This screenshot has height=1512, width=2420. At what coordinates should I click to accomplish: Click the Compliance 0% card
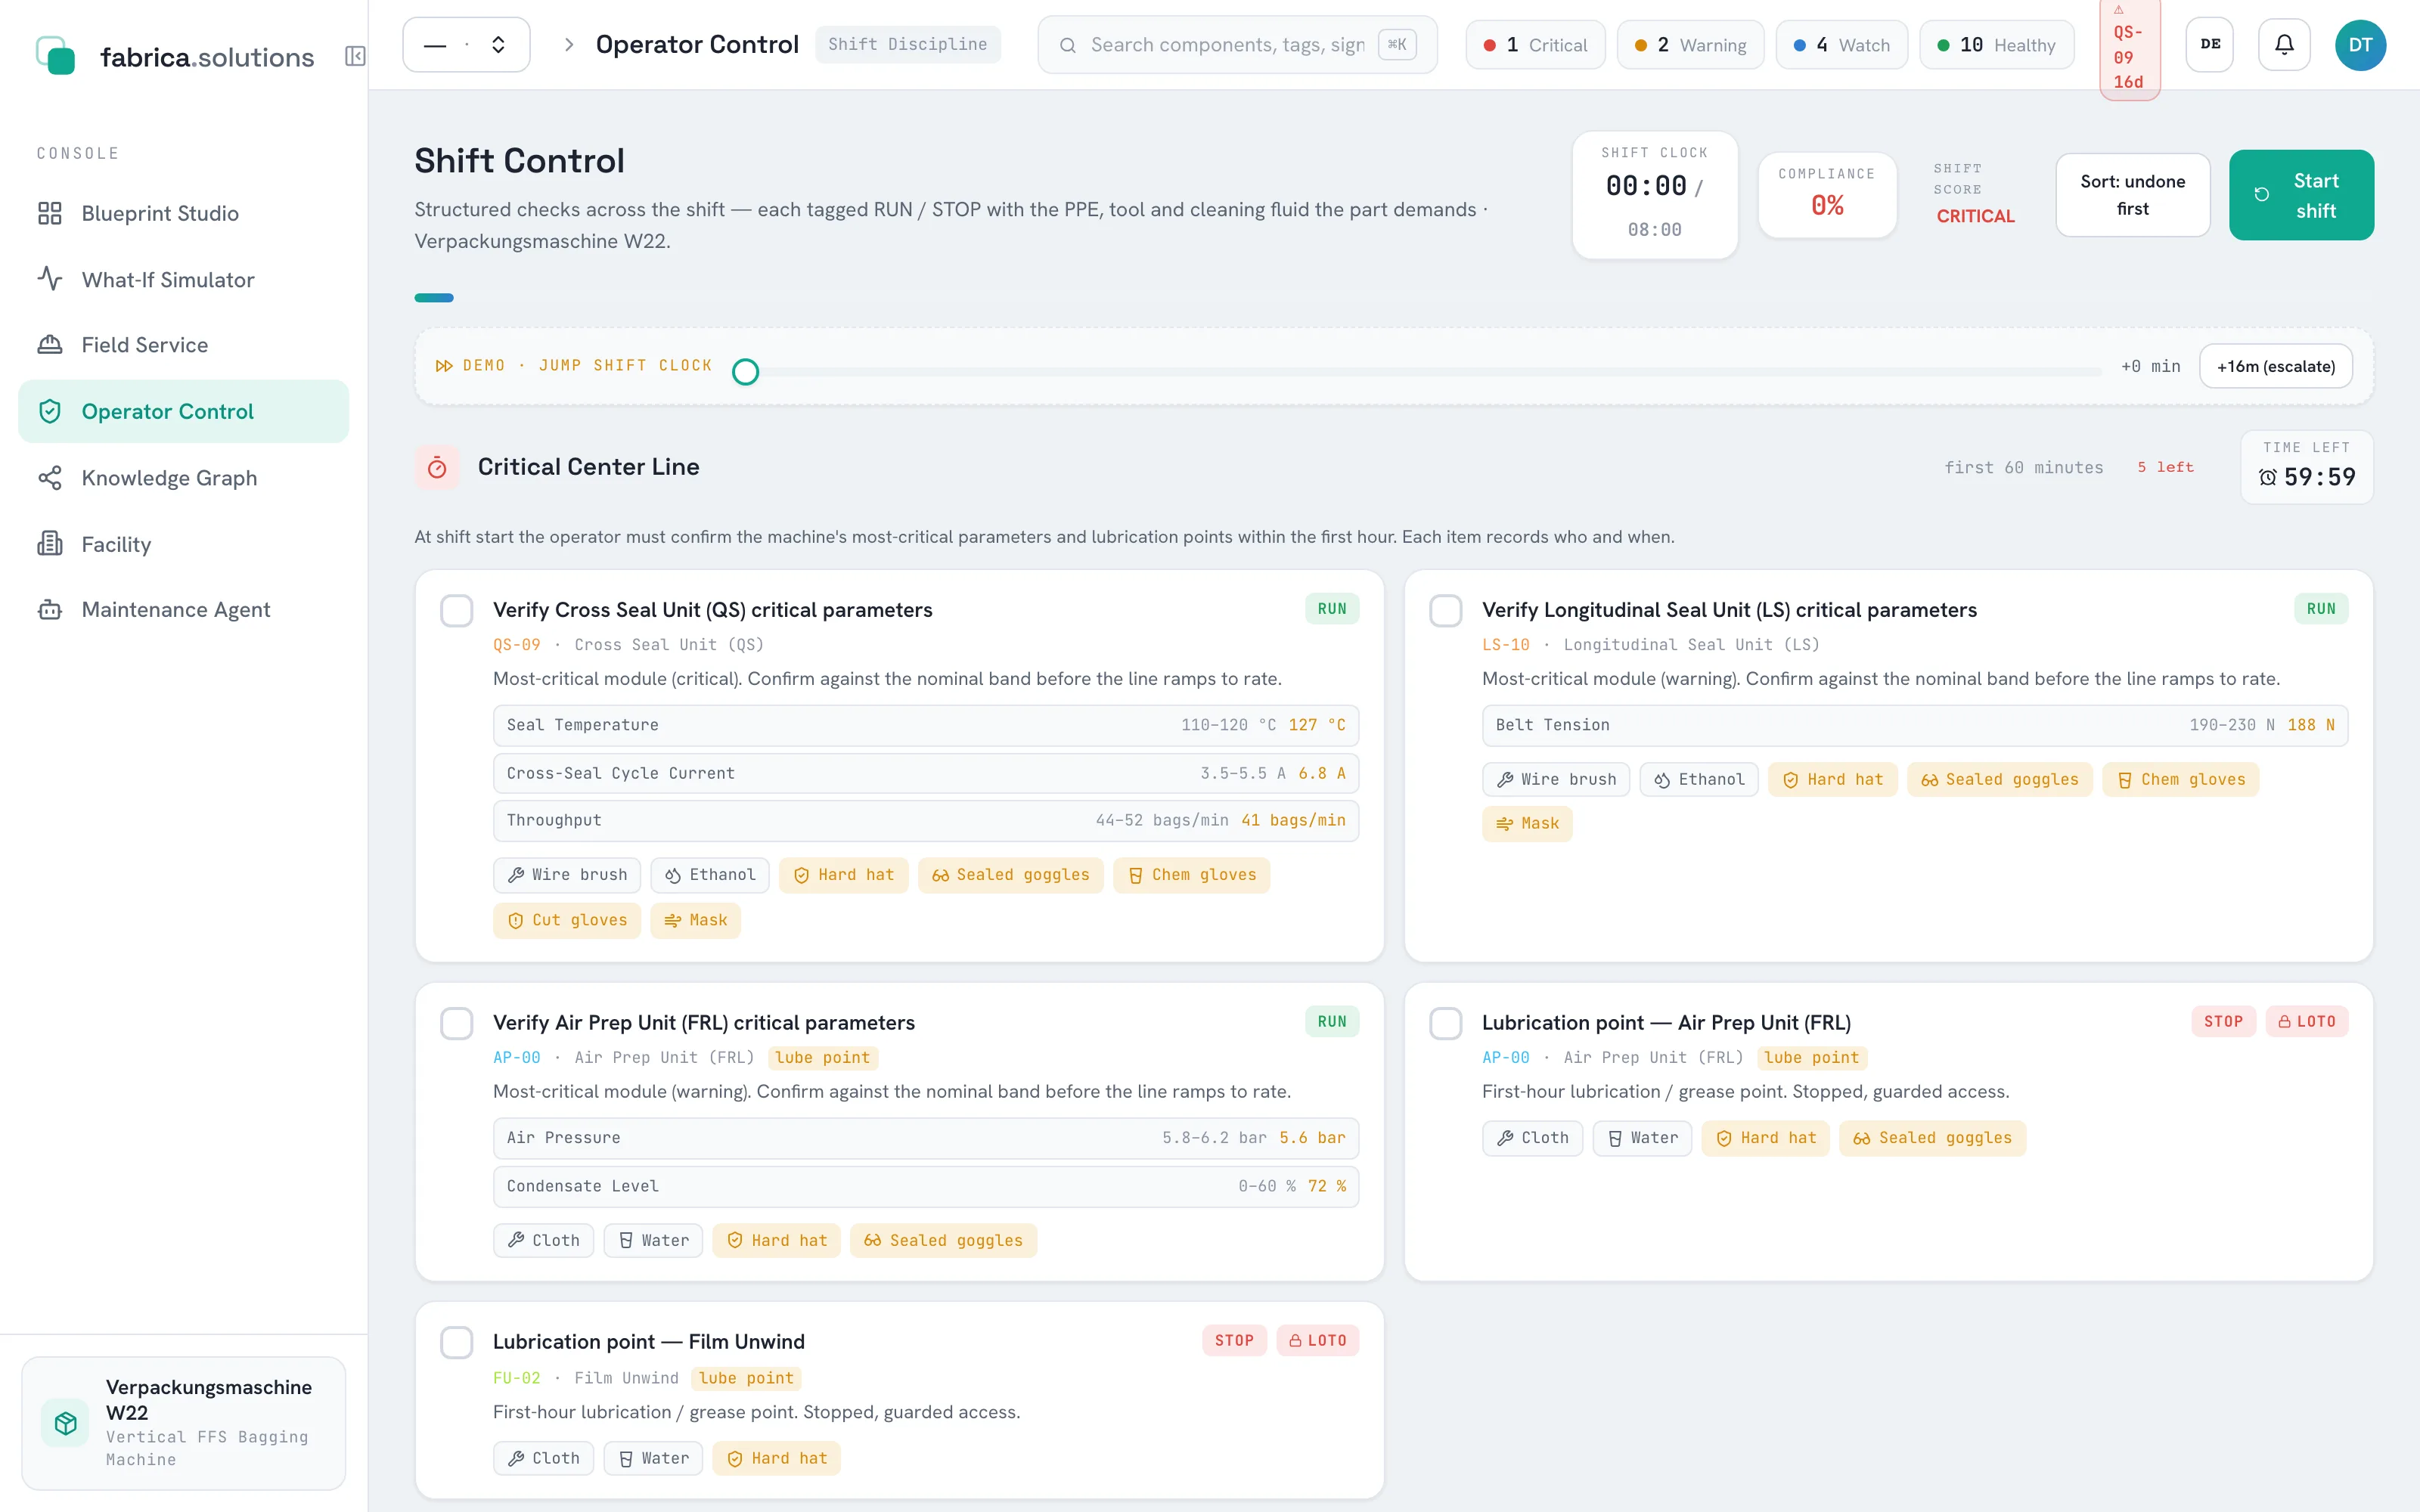tap(1827, 195)
